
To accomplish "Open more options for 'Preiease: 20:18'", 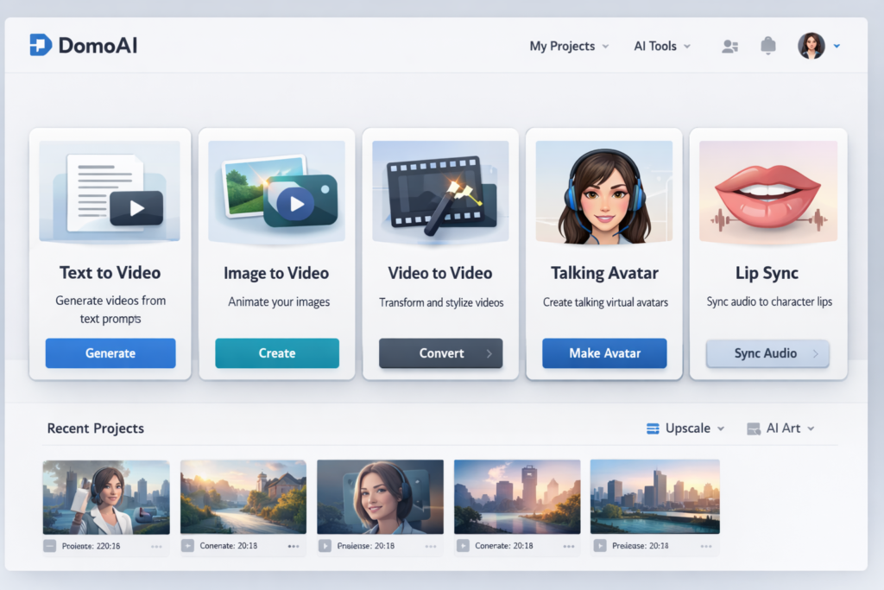I will [706, 547].
